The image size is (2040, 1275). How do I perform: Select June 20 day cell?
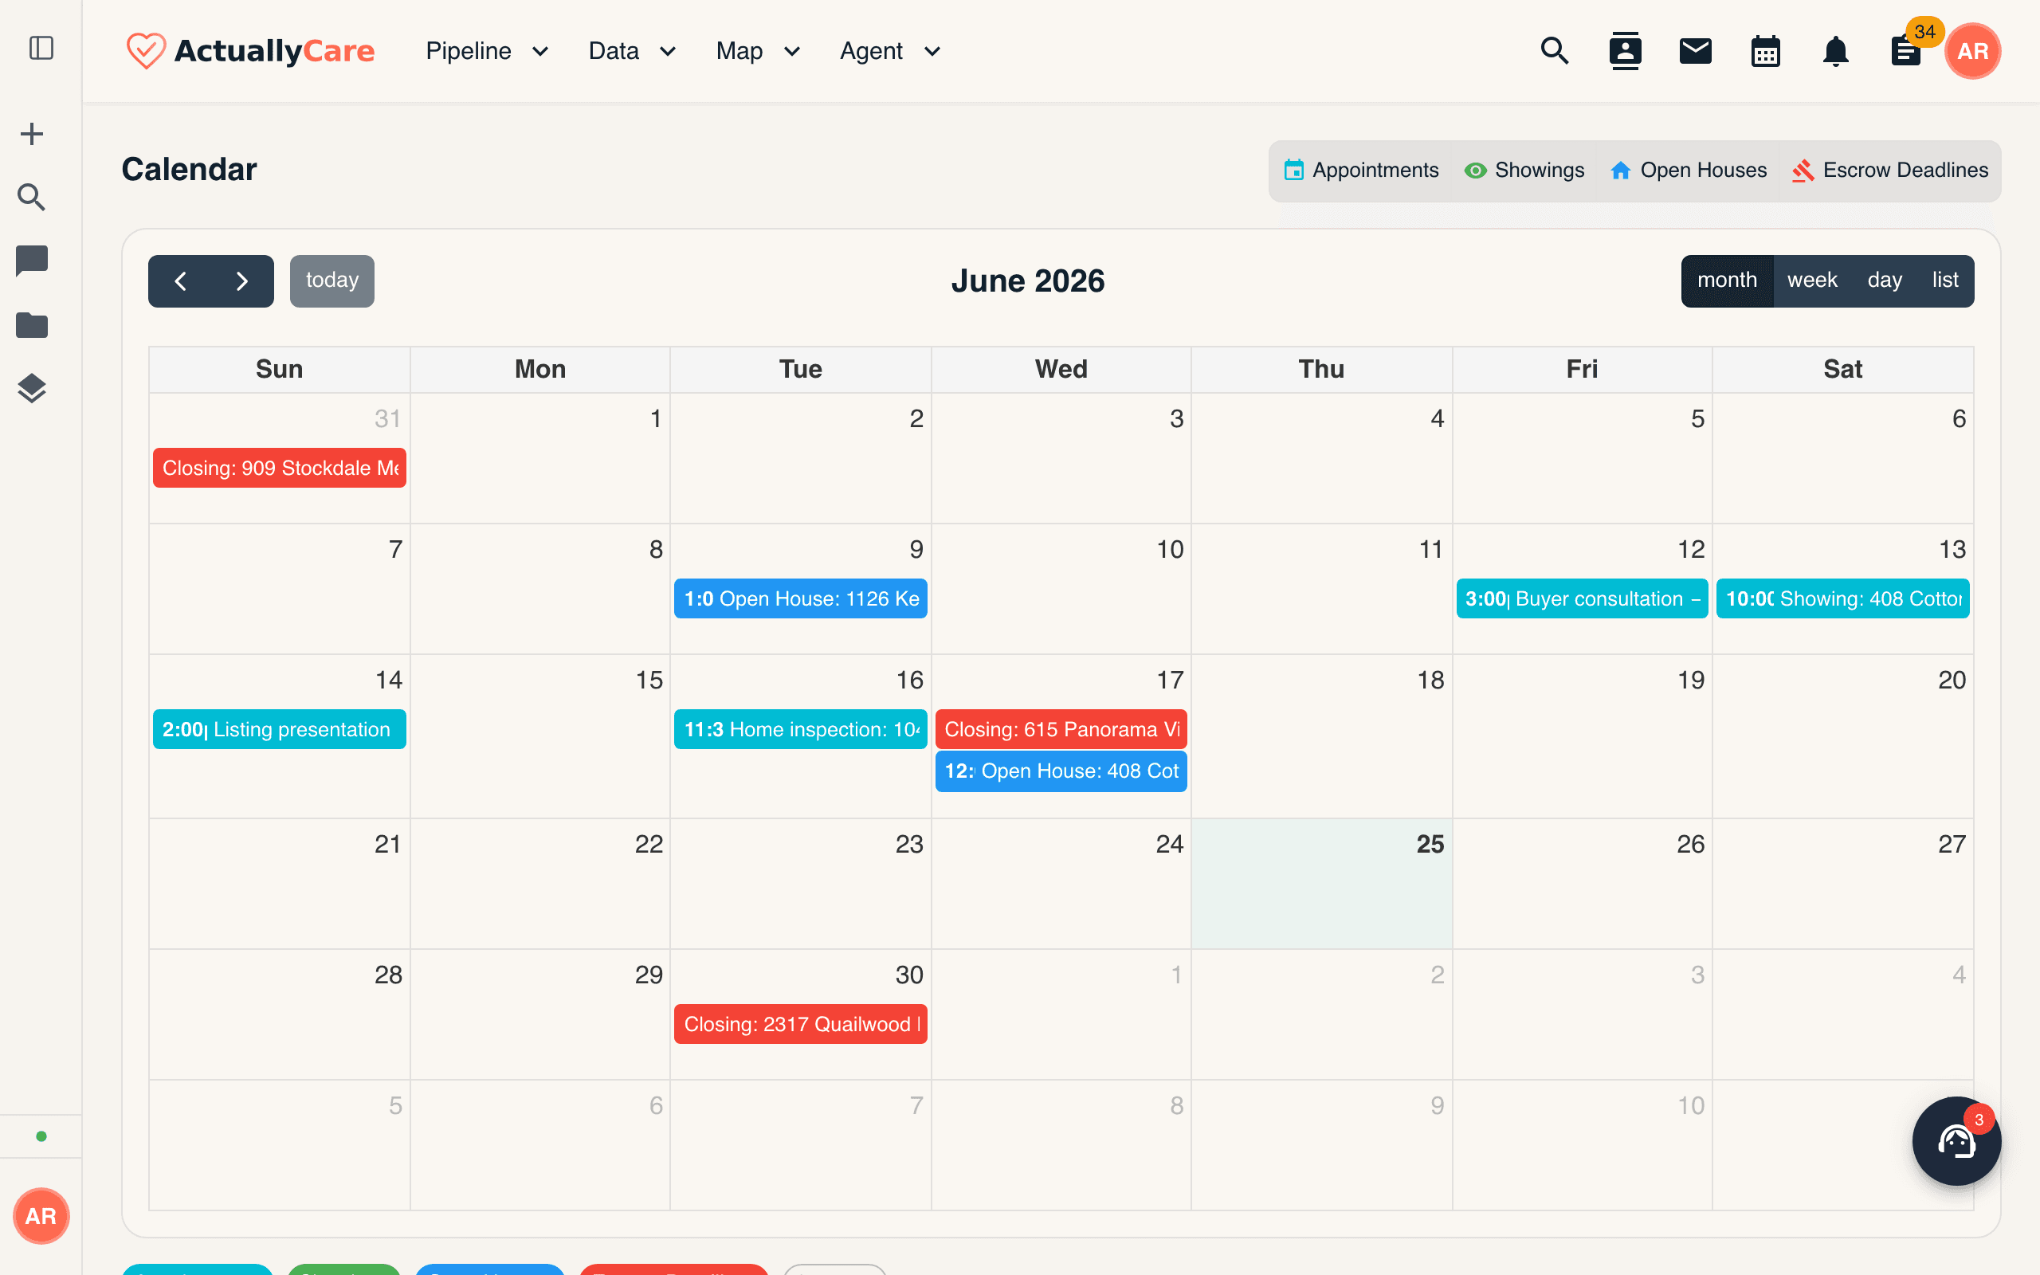[1842, 736]
